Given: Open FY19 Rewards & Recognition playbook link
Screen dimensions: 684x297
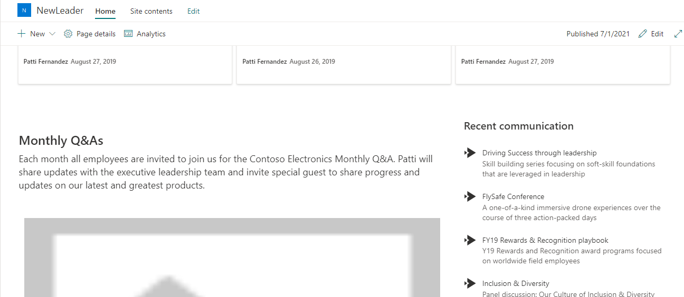Looking at the screenshot, I should coord(545,240).
